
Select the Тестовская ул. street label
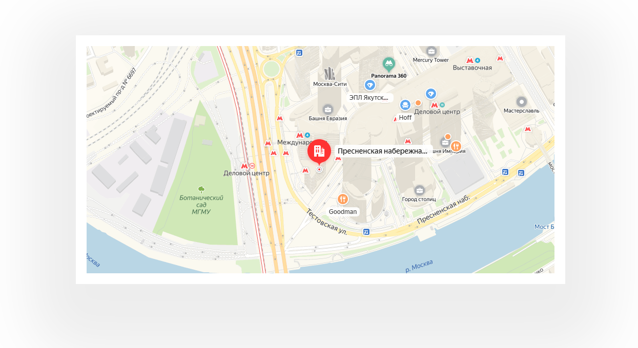tap(327, 222)
